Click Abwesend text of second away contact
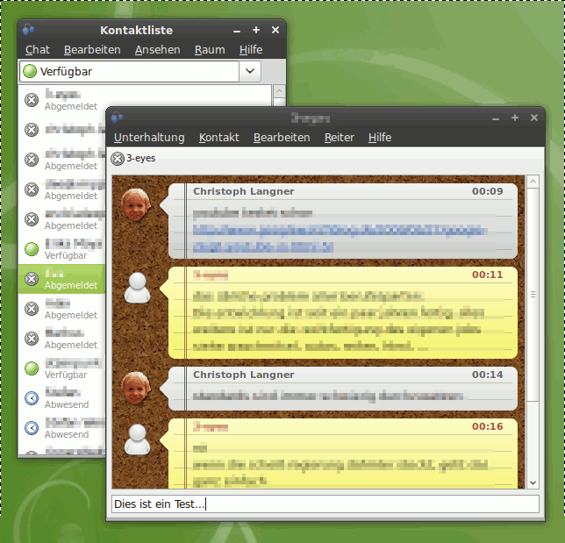565x543 pixels. coord(67,434)
